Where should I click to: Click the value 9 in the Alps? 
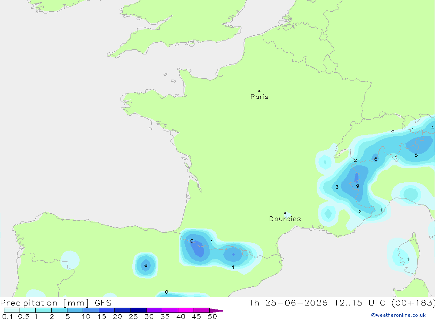tap(358, 186)
